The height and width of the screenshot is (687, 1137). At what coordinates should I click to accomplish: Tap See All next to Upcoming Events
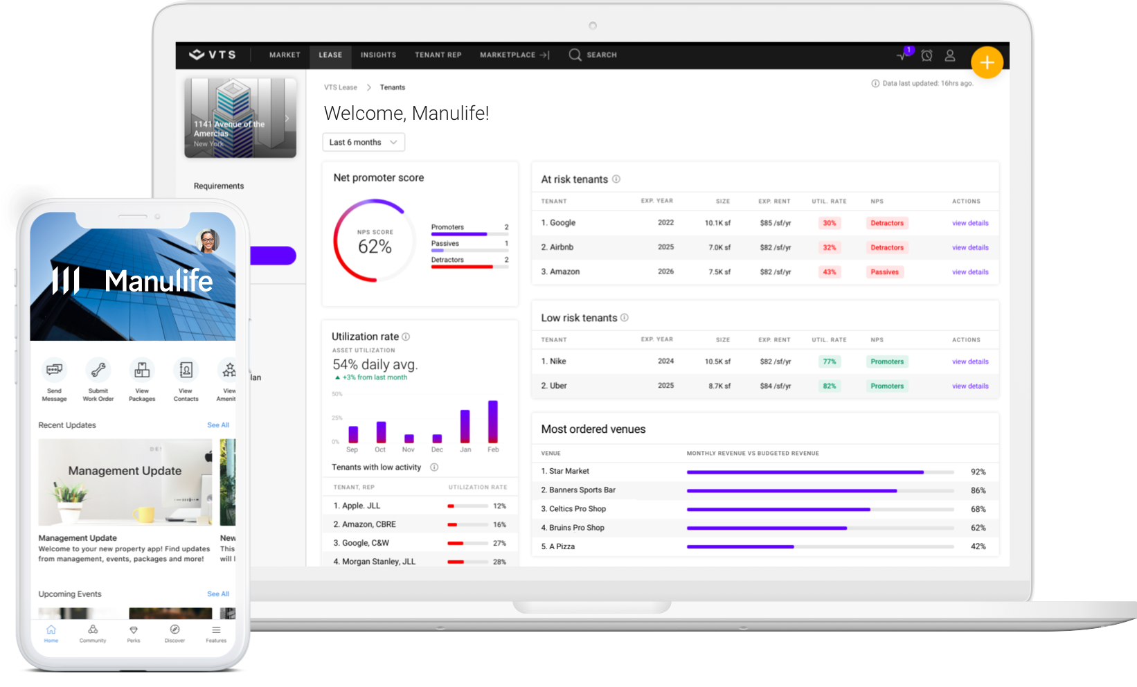218,594
